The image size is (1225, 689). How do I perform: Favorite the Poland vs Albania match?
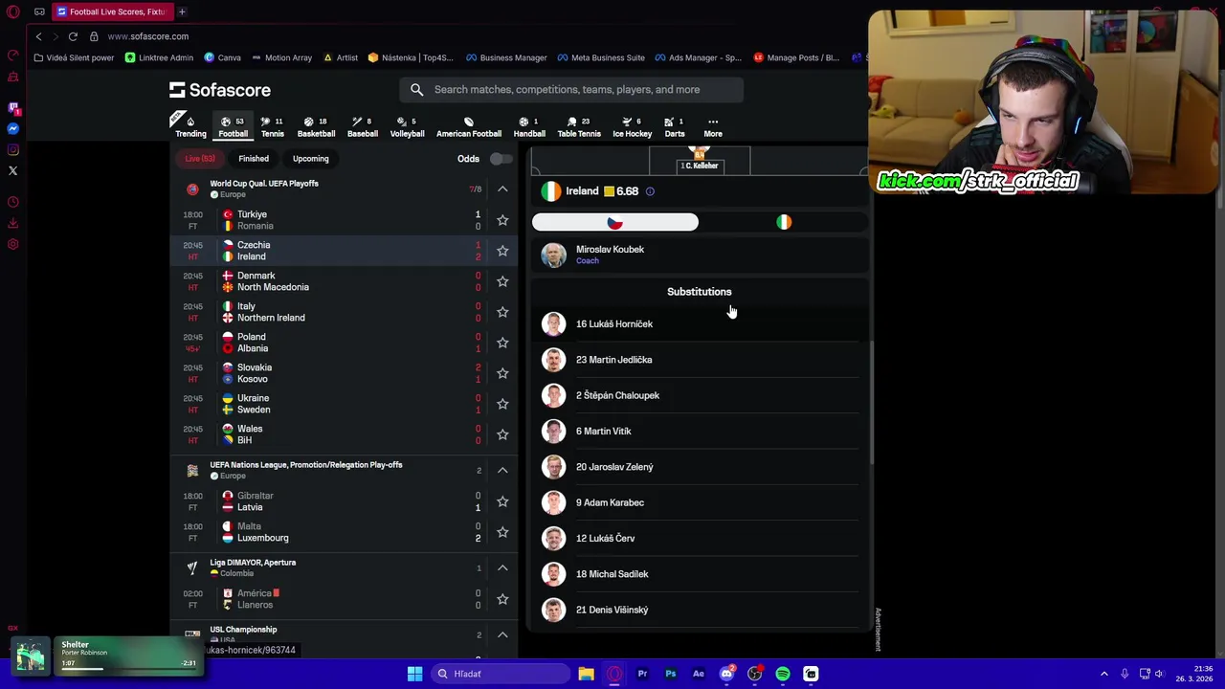coord(502,343)
